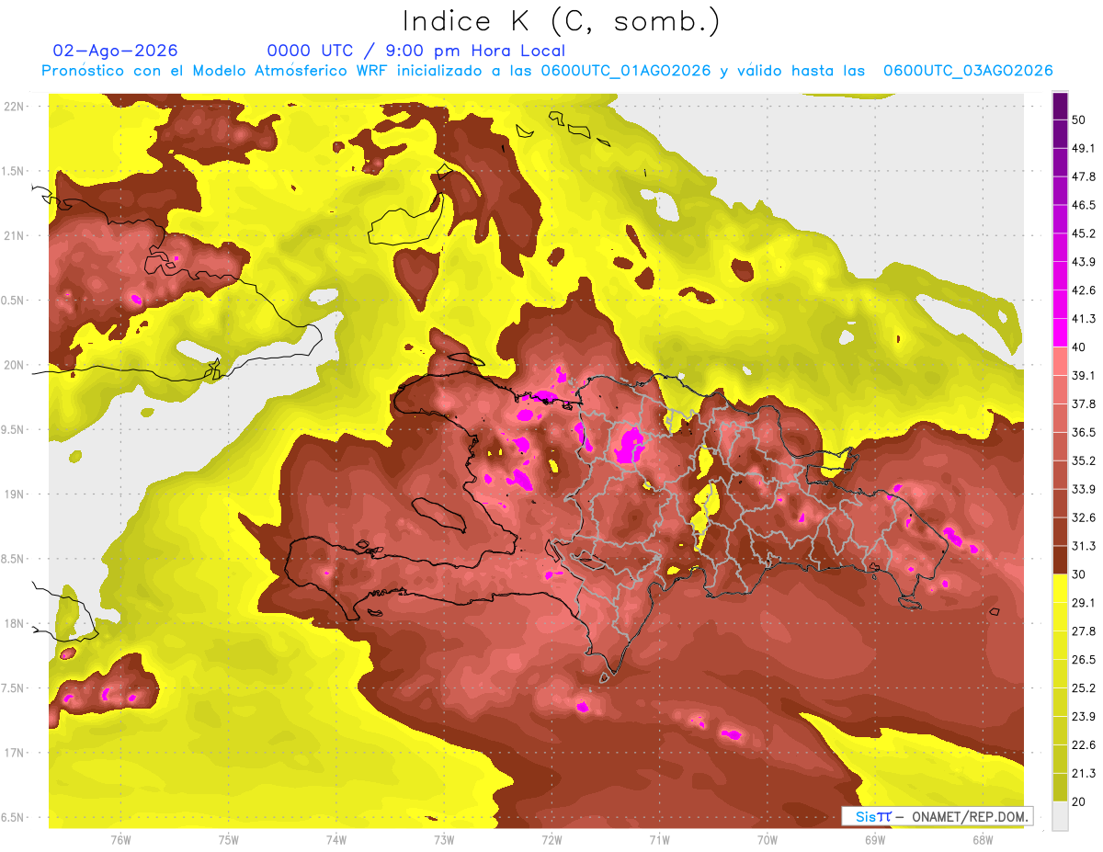Viewport: 1103px width, 852px height.
Task: Click the "Indice K (C, somb.)" title
Action: tap(562, 21)
